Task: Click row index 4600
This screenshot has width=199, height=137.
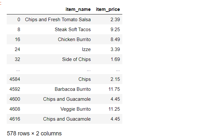Action: coord(15,99)
